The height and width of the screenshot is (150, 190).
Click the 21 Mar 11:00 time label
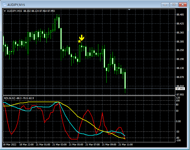tap(125, 145)
